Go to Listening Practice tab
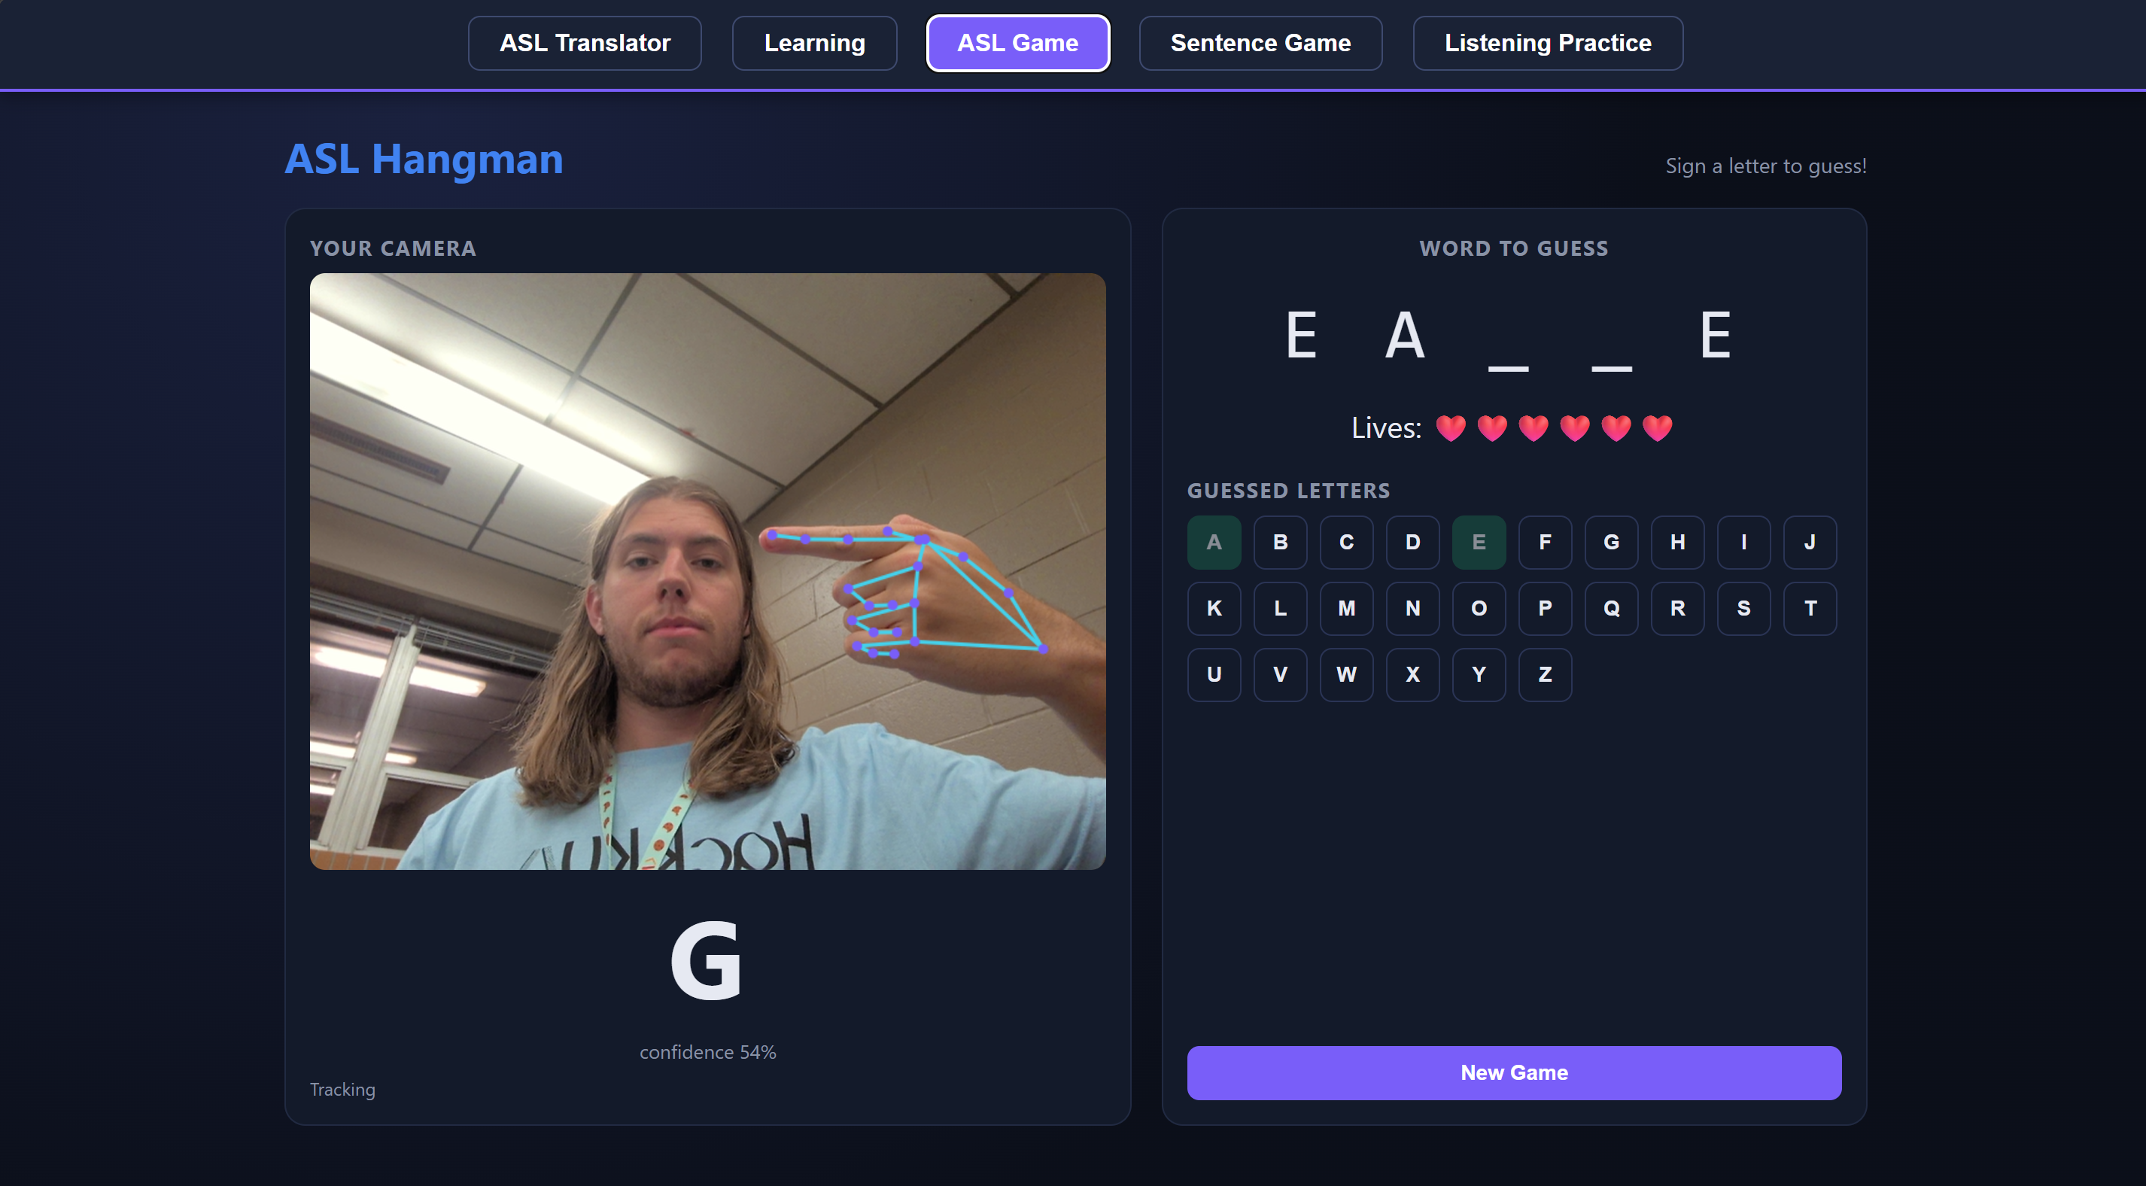2146x1186 pixels. pyautogui.click(x=1547, y=44)
